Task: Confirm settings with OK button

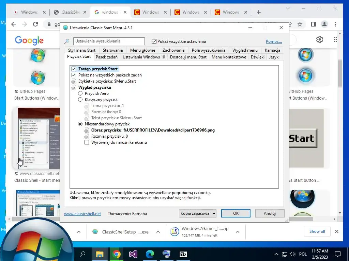Action: click(x=236, y=213)
